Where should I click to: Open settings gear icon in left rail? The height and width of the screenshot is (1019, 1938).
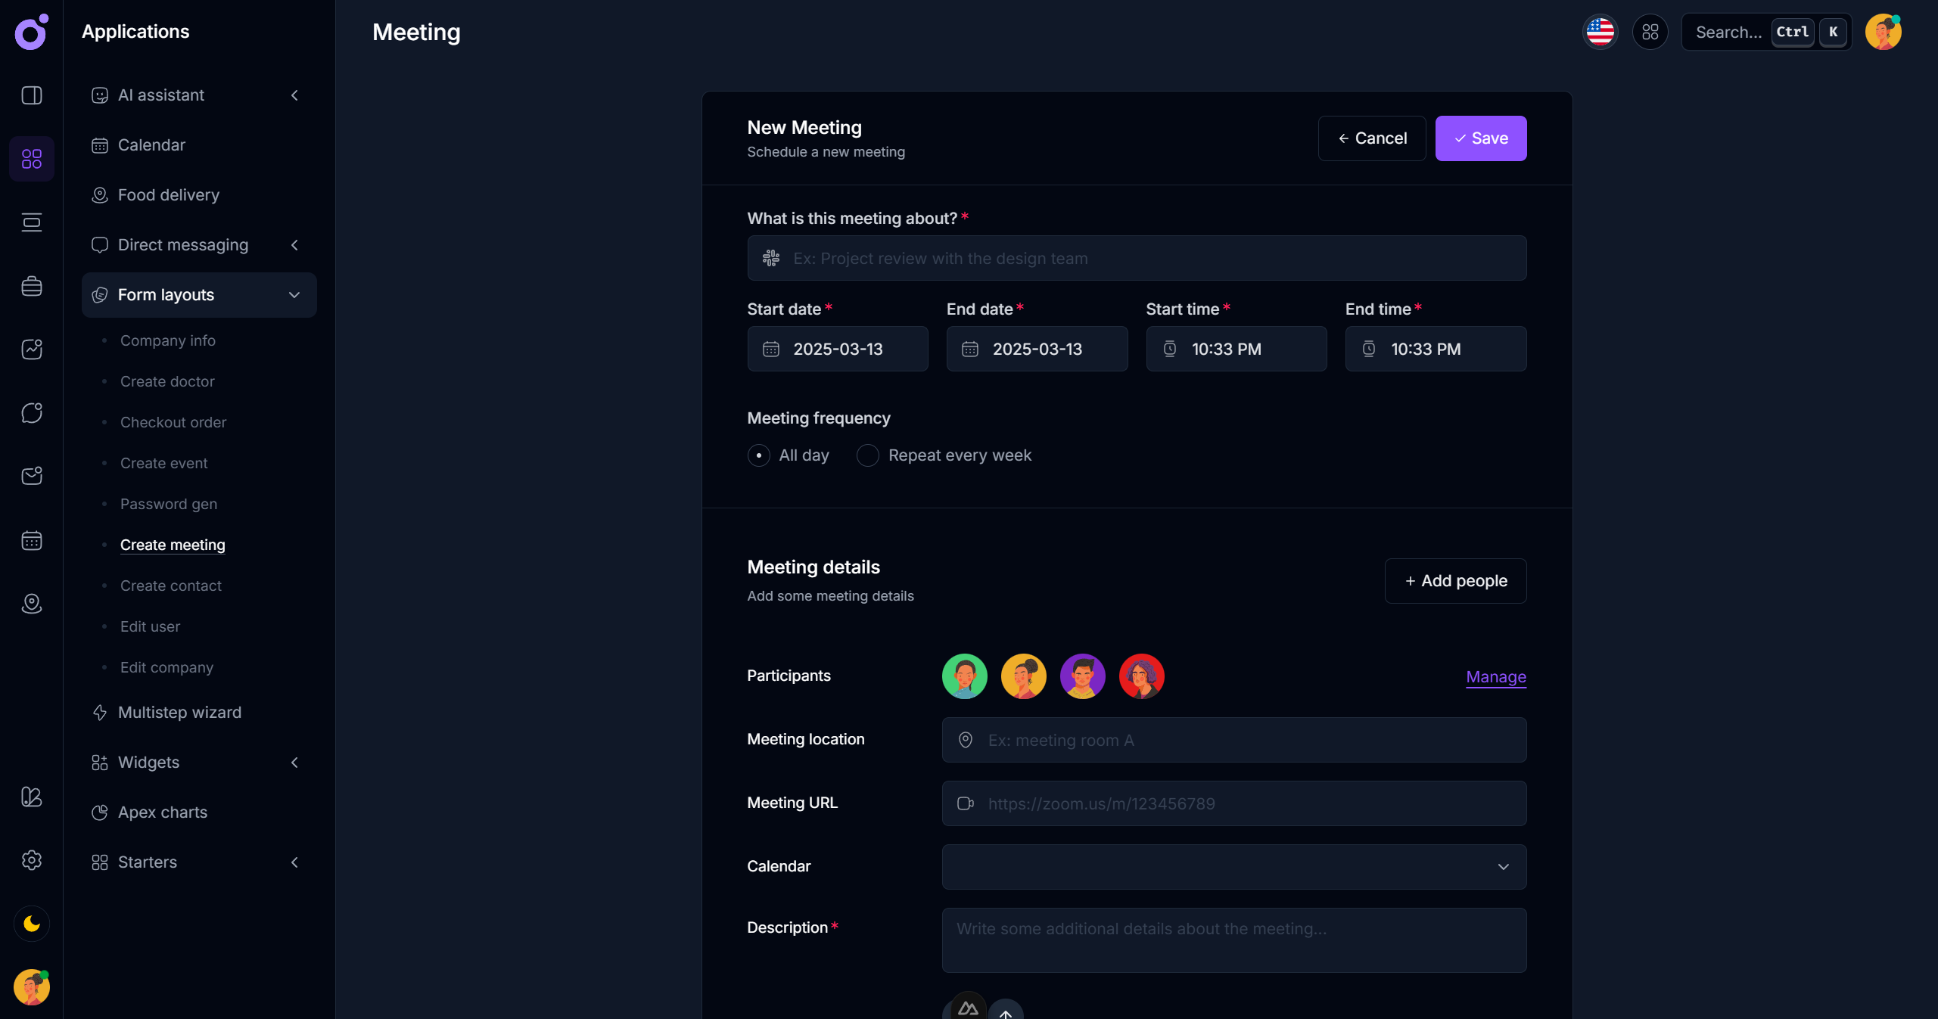31,860
